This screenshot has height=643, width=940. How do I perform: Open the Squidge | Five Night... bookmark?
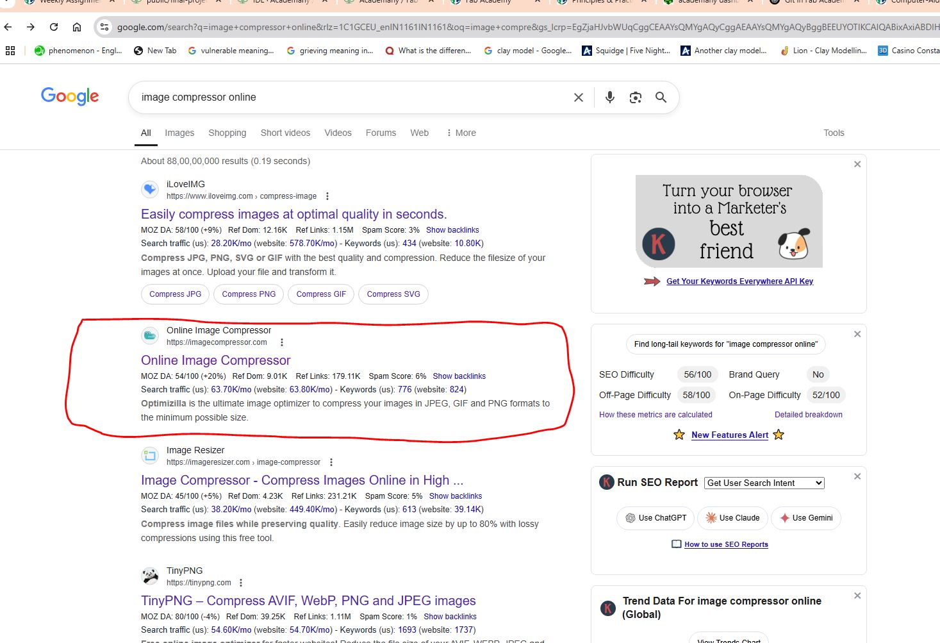click(x=626, y=51)
